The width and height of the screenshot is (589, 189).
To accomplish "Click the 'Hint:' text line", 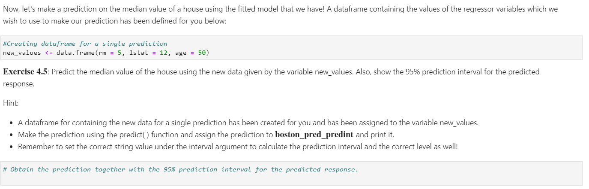I will 11,103.
